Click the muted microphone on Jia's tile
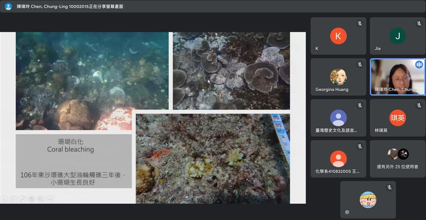The width and height of the screenshot is (426, 220). (419, 24)
